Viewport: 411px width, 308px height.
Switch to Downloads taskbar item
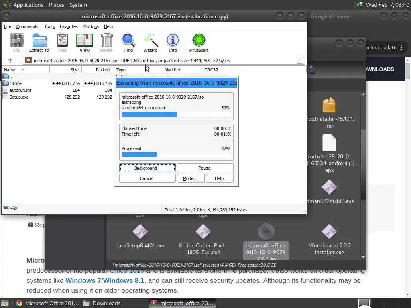pyautogui.click(x=102, y=303)
